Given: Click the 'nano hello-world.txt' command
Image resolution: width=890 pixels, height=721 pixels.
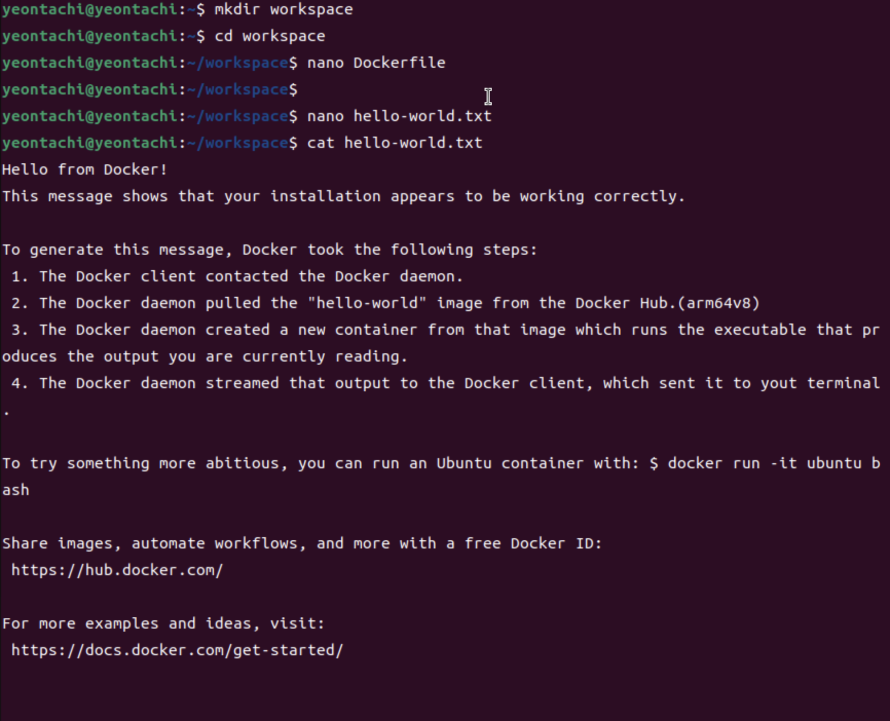Looking at the screenshot, I should point(400,116).
